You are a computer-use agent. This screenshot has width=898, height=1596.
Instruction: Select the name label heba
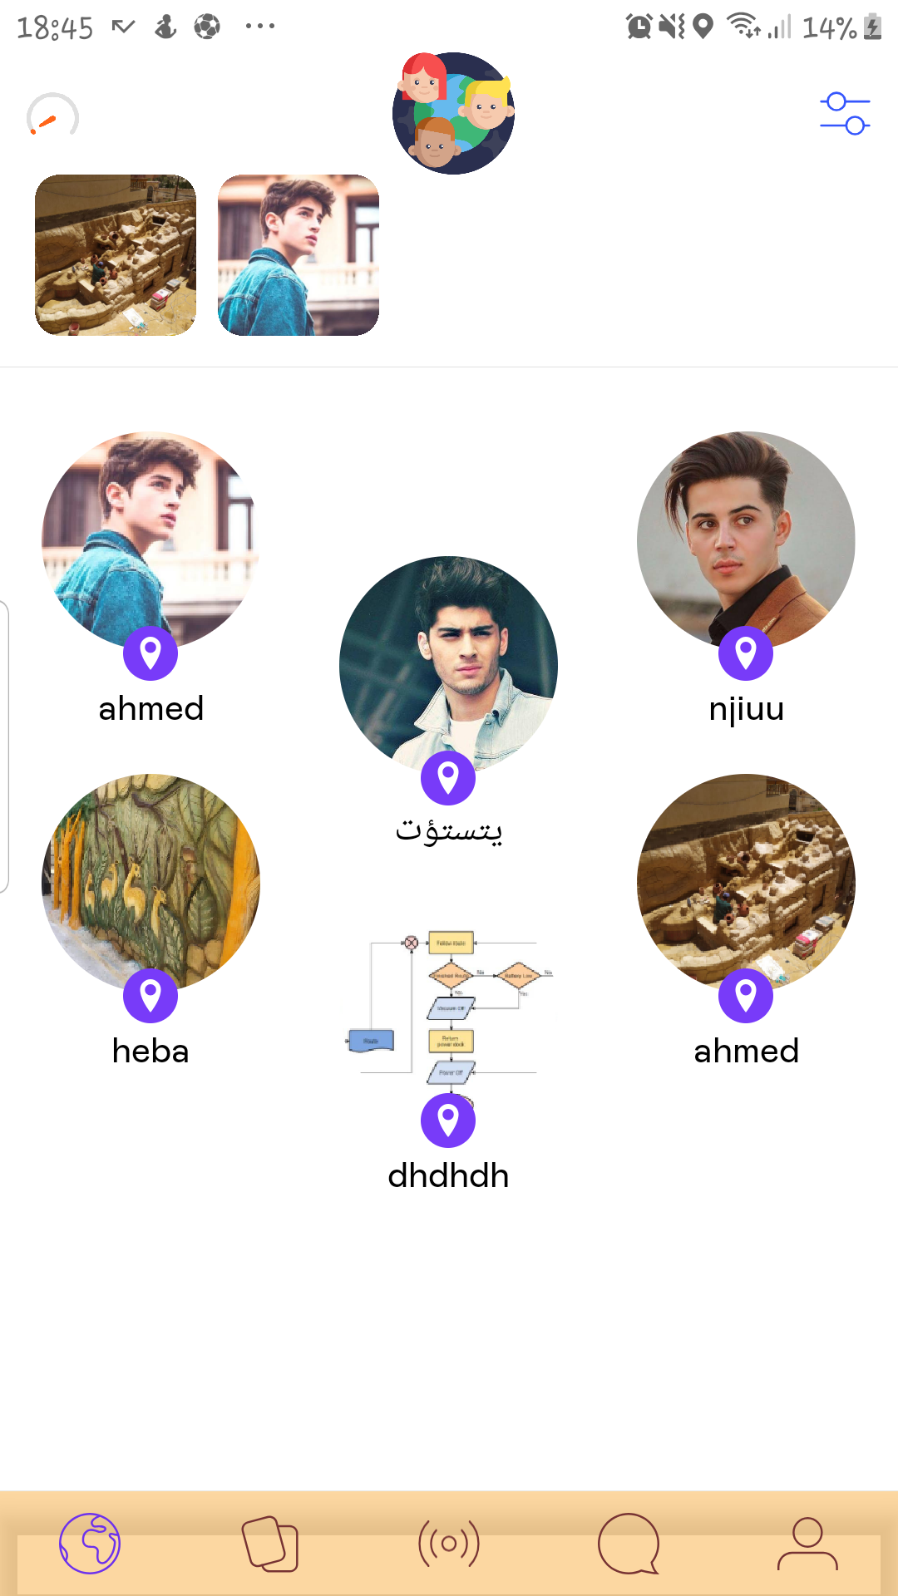[150, 1052]
